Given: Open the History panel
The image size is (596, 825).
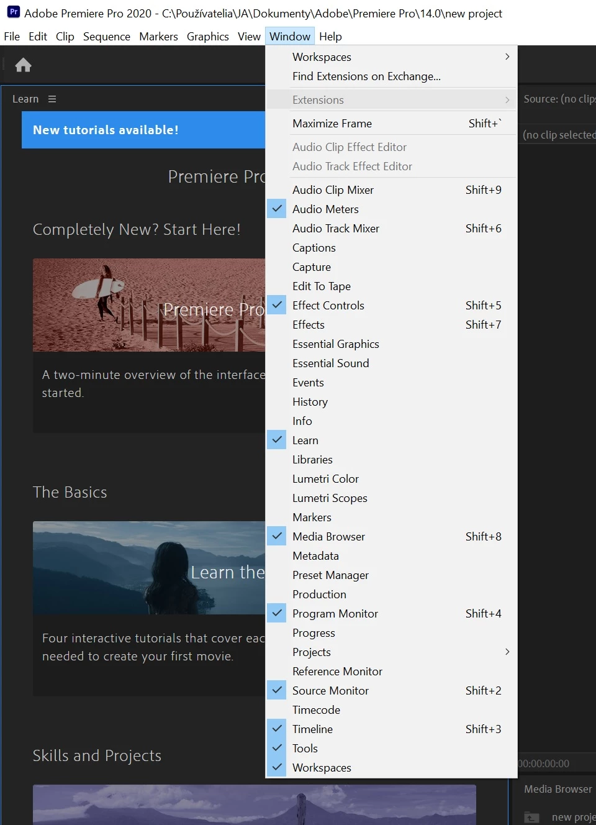Looking at the screenshot, I should pos(391,402).
